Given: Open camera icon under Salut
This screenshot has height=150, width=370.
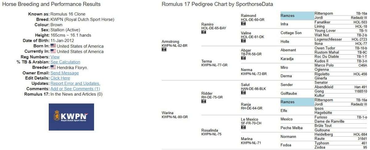Looking at the screenshot, I should pos(243,92).
